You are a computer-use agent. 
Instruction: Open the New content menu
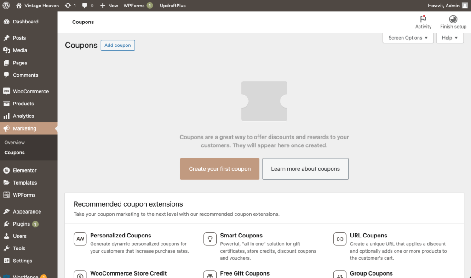[109, 6]
